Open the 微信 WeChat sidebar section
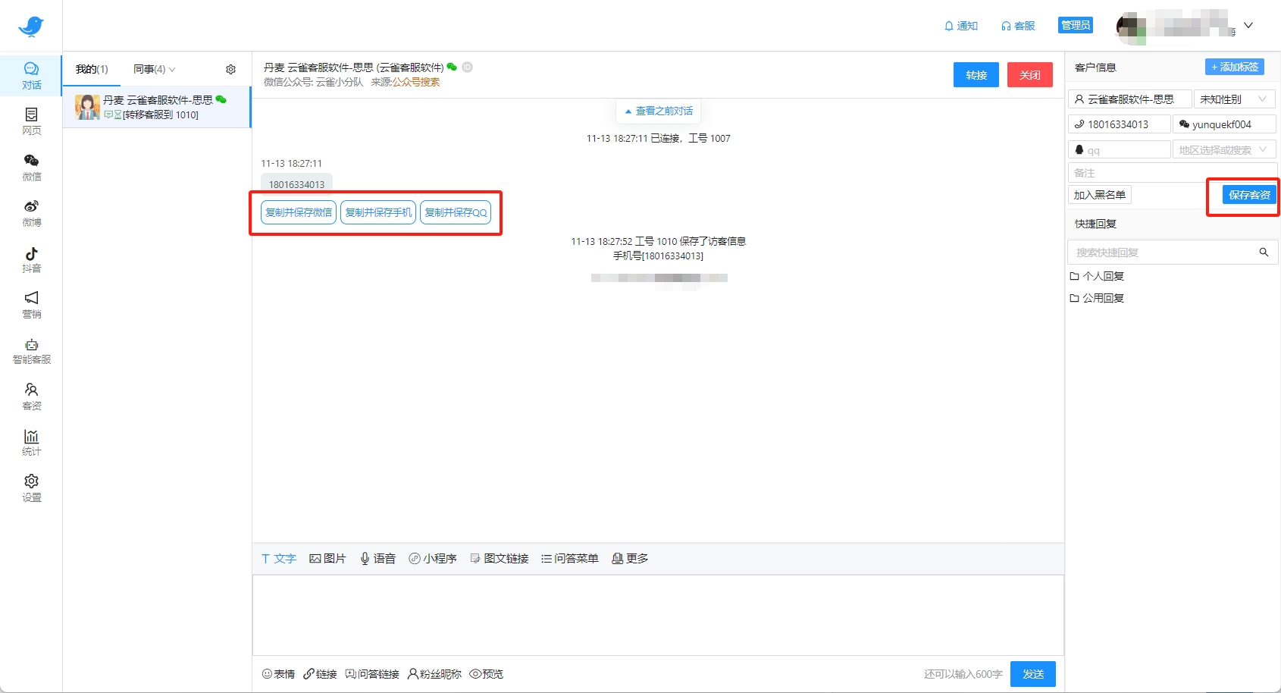The image size is (1281, 693). click(31, 167)
